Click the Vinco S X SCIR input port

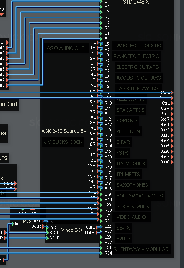pyautogui.click(x=47, y=238)
